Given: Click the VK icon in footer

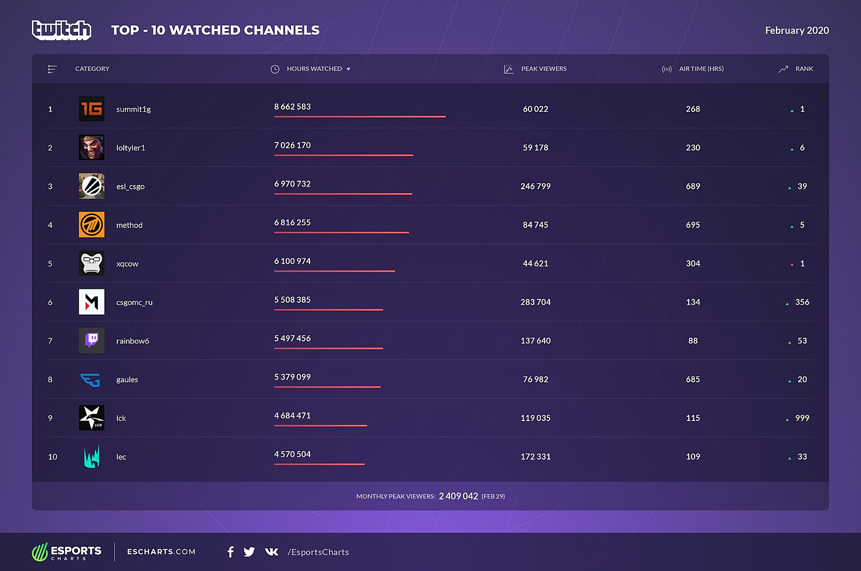Looking at the screenshot, I should pyautogui.click(x=272, y=552).
